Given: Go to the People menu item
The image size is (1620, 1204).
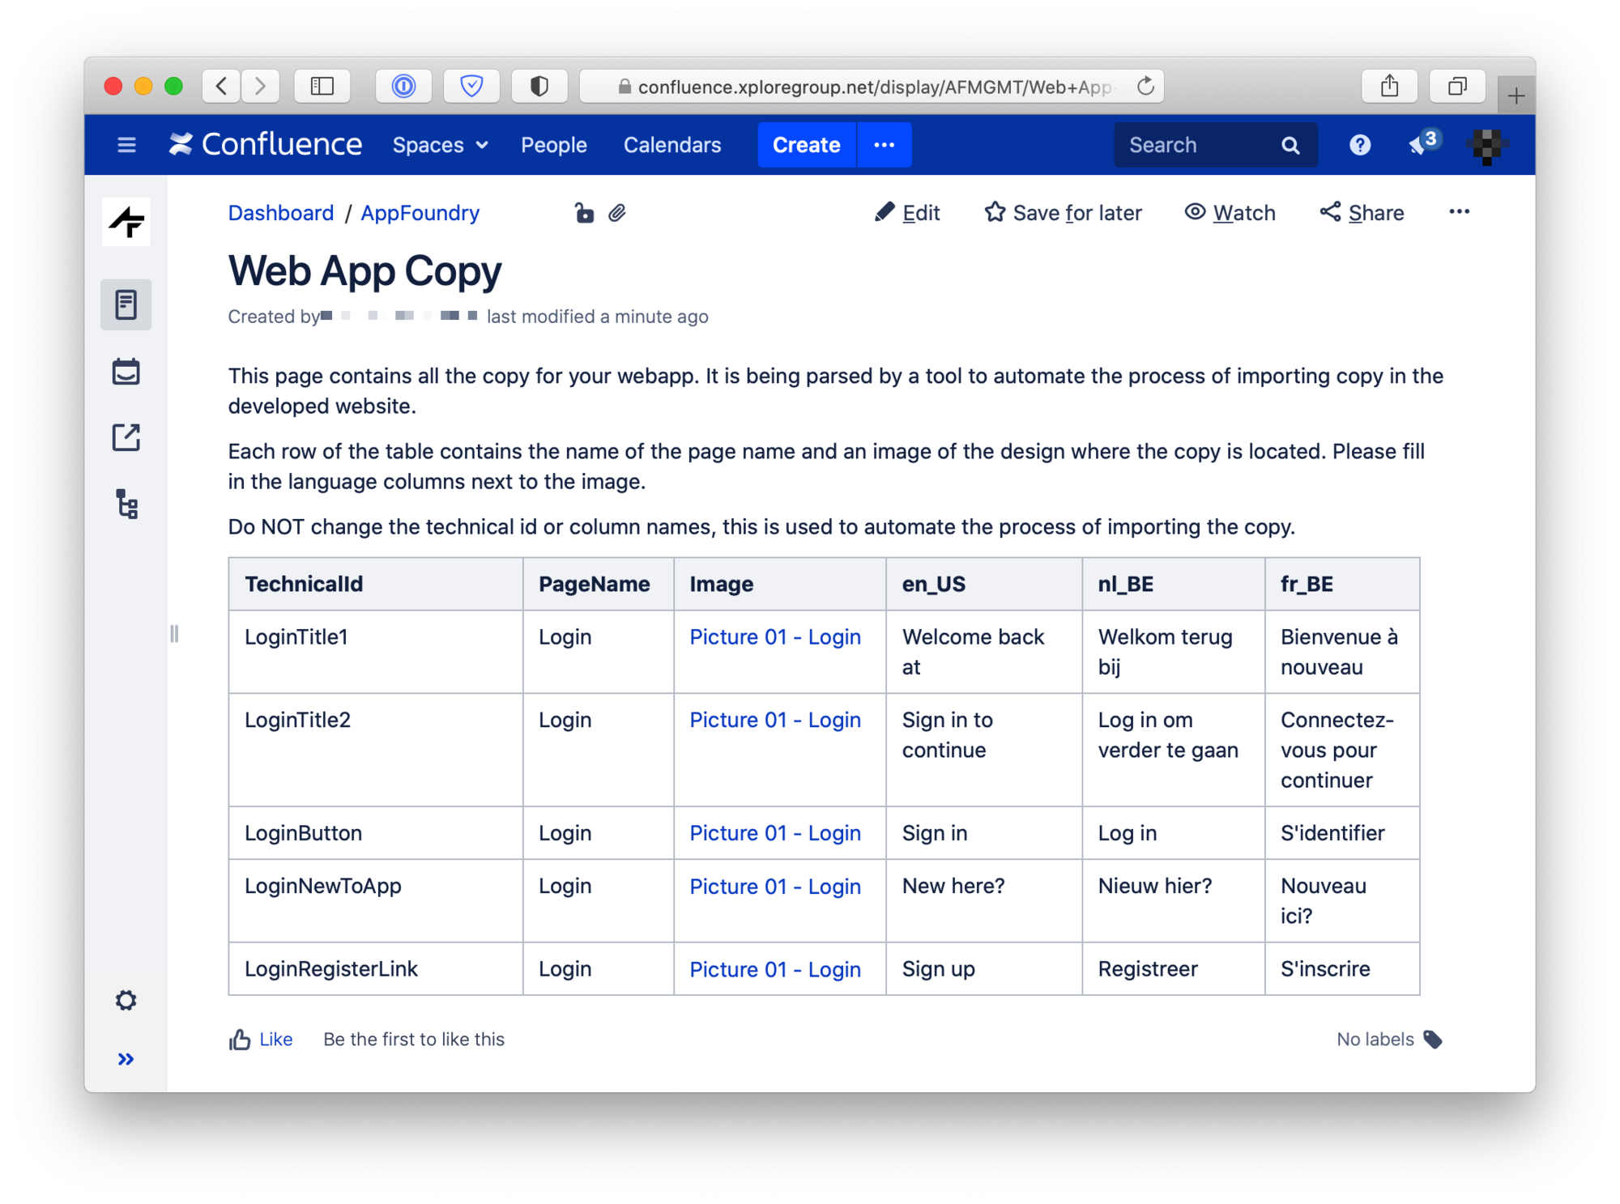Looking at the screenshot, I should click(x=553, y=145).
